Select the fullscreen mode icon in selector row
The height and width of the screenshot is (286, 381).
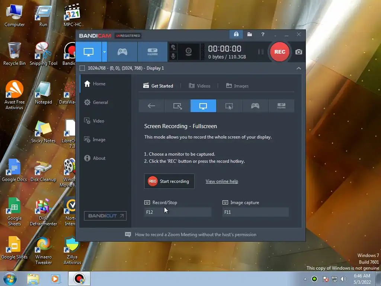click(x=203, y=106)
